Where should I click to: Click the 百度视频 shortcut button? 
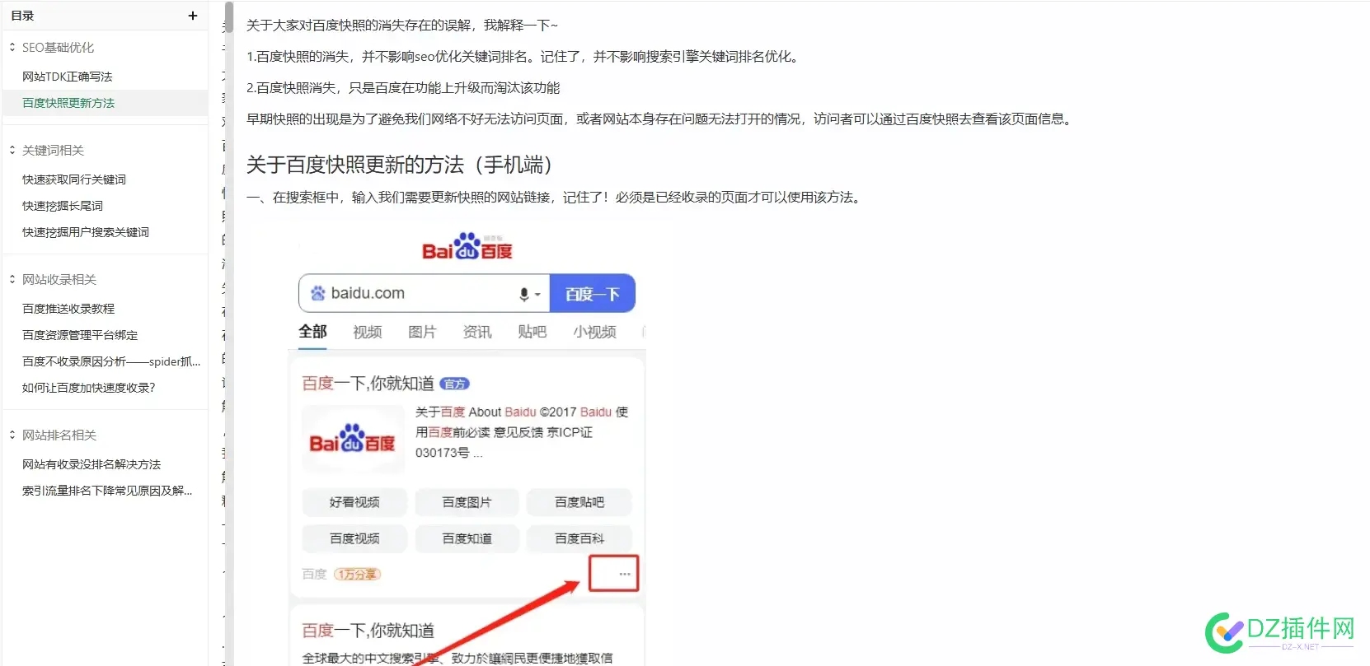(354, 538)
